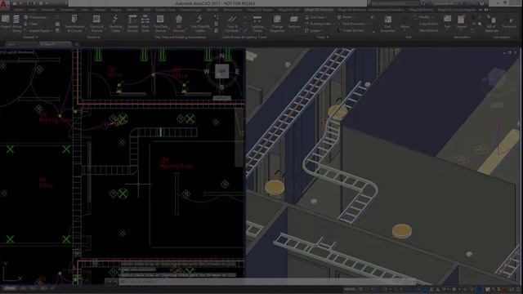This screenshot has width=523, height=294.
Task: Switch to the Express Tools ribbon tab
Action: point(165,10)
